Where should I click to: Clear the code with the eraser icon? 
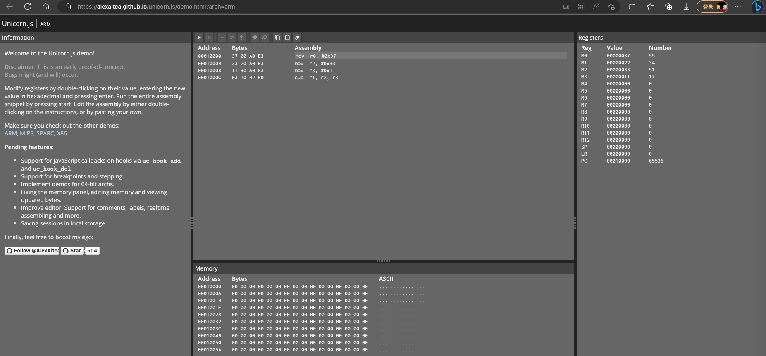coord(297,38)
